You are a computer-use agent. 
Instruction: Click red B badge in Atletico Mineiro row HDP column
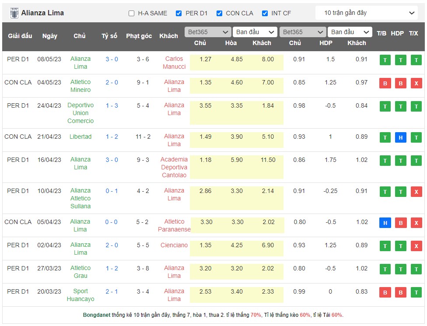point(400,84)
